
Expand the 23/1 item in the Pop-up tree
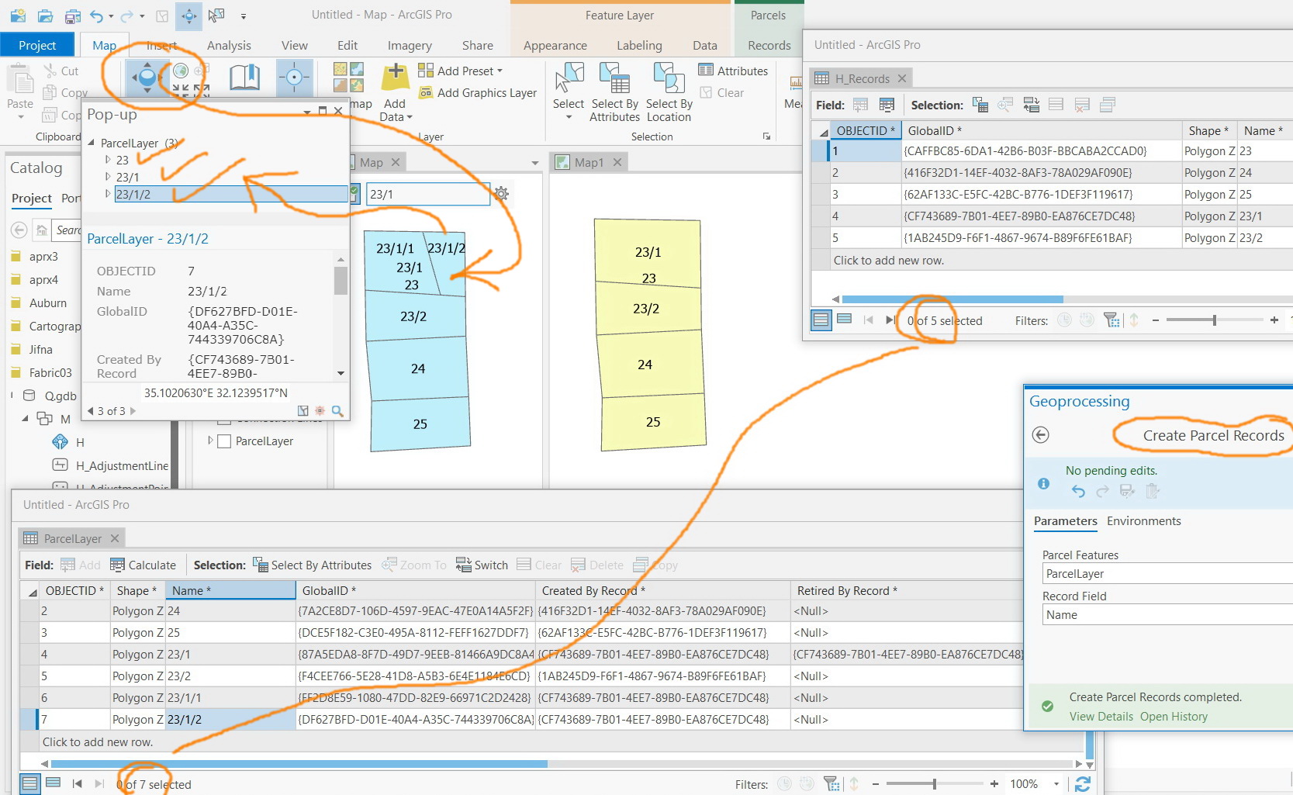click(108, 177)
